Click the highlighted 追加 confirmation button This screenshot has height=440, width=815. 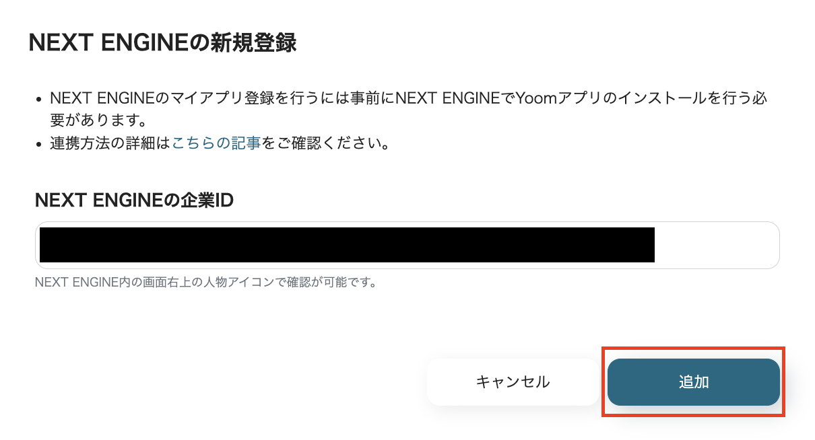click(x=693, y=381)
